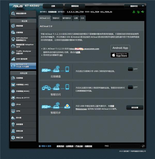The image size is (155, 159).
Task: Click the green user status icon
Action: point(134,12)
